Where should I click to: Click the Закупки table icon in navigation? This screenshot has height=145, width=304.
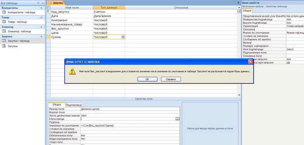(x=4, y=41)
